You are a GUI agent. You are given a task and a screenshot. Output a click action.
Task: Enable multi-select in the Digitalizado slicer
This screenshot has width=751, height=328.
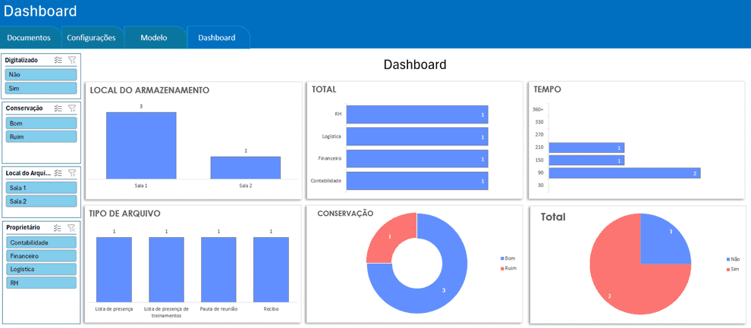click(x=58, y=60)
